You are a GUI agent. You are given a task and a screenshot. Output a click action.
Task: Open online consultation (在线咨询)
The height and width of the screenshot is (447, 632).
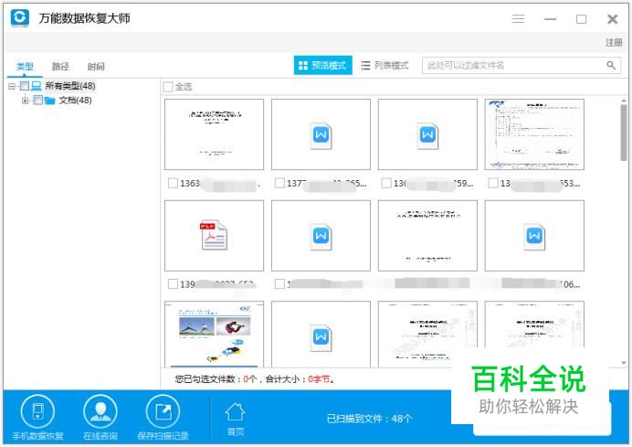pos(100,418)
